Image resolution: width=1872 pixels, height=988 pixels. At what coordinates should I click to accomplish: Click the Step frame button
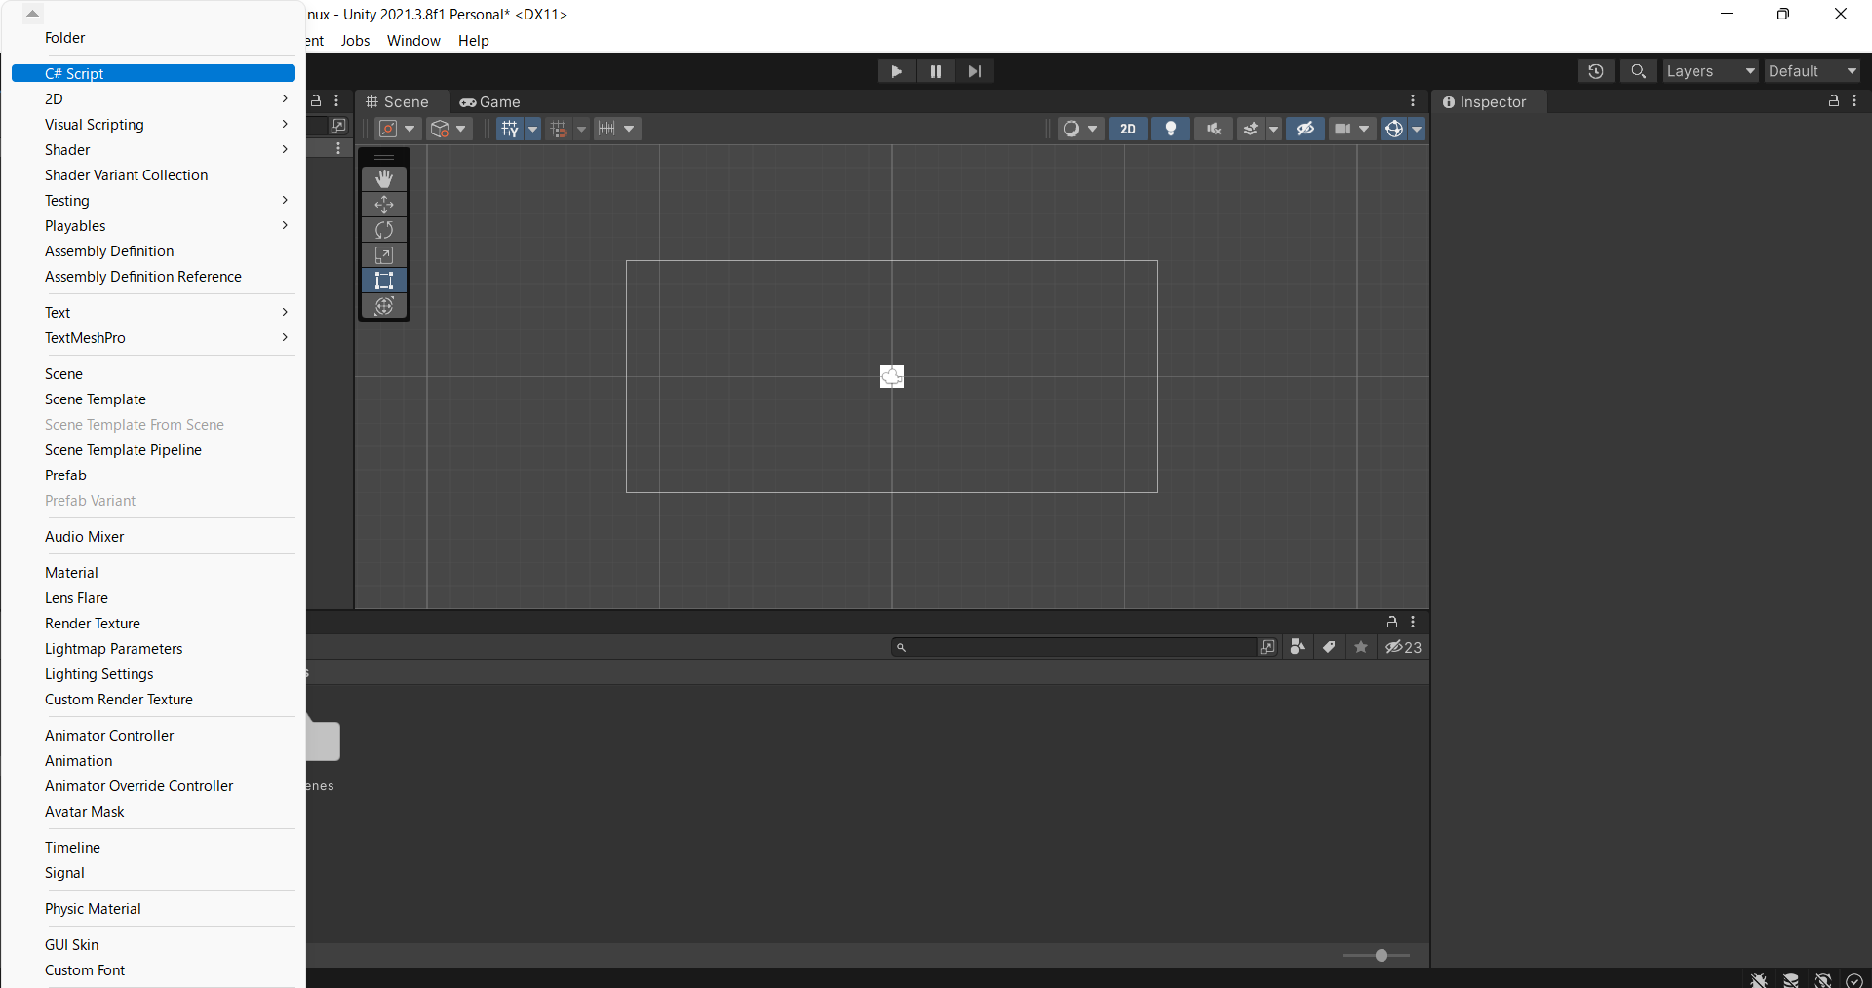coord(975,71)
